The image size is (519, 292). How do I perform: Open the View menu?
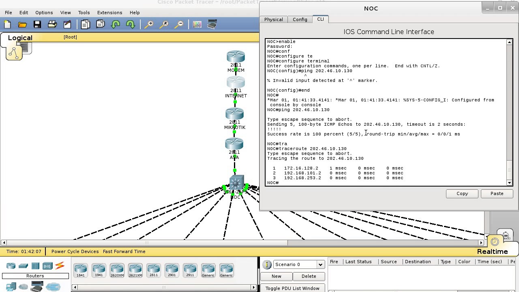pos(65,13)
